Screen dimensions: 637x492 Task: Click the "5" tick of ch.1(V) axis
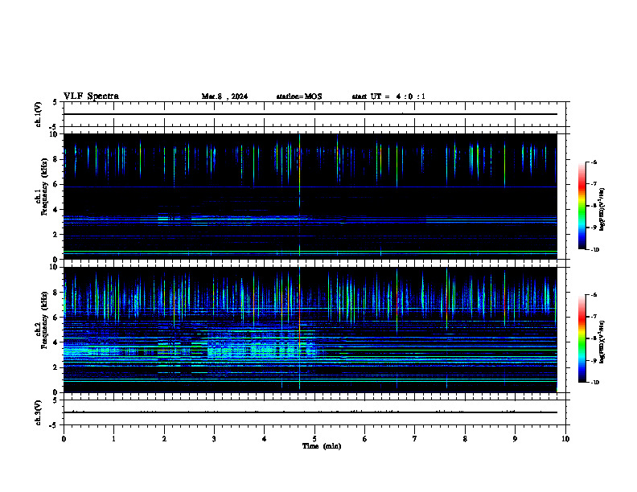(x=56, y=102)
